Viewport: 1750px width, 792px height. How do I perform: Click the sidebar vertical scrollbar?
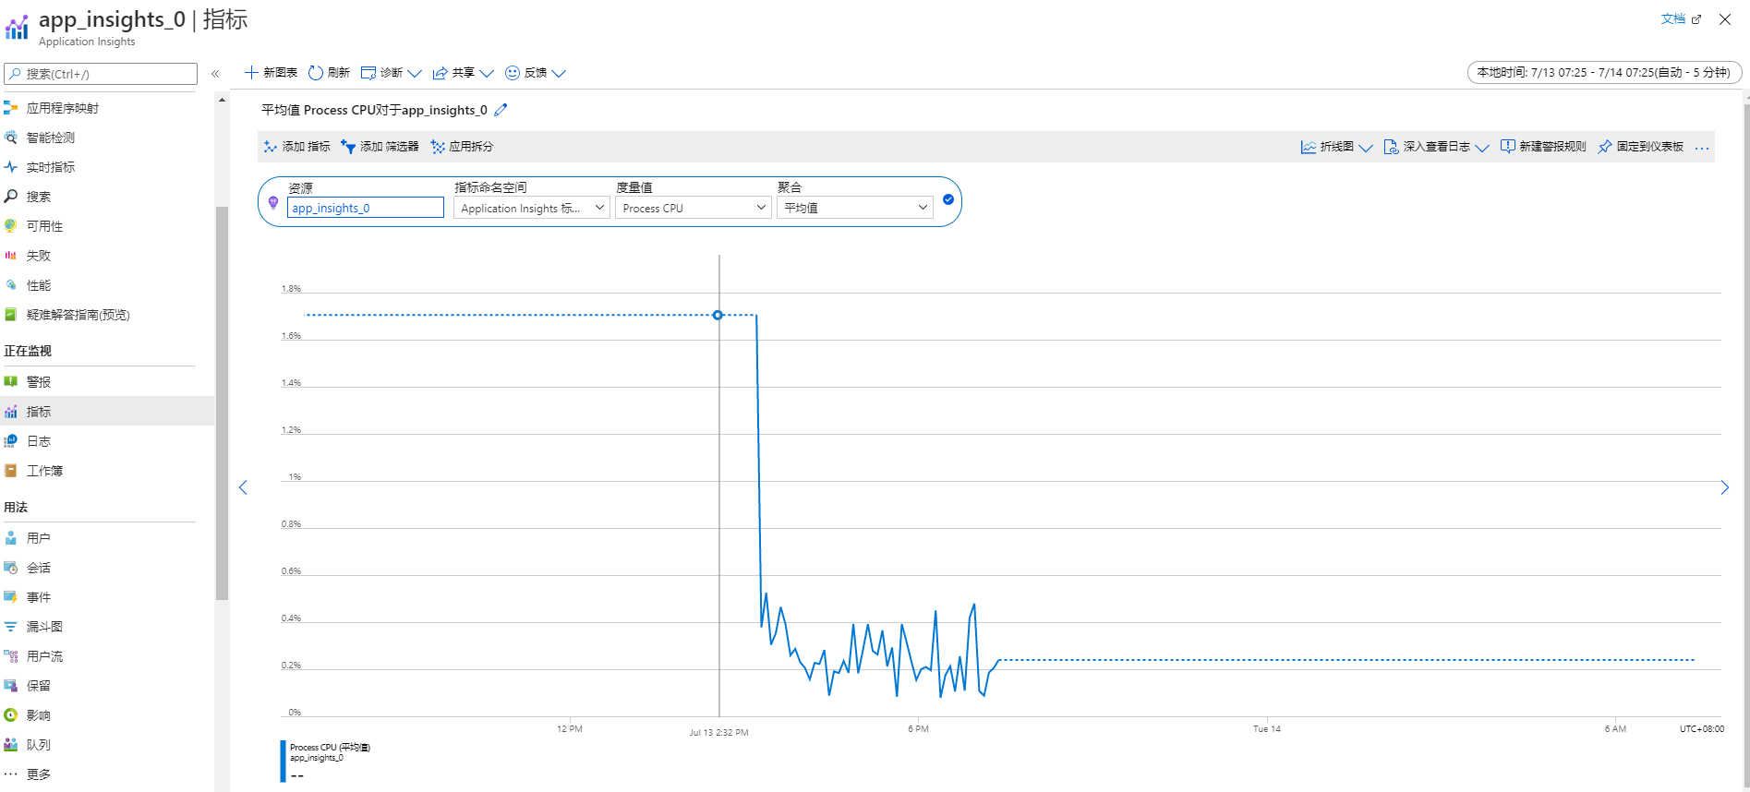pyautogui.click(x=222, y=403)
